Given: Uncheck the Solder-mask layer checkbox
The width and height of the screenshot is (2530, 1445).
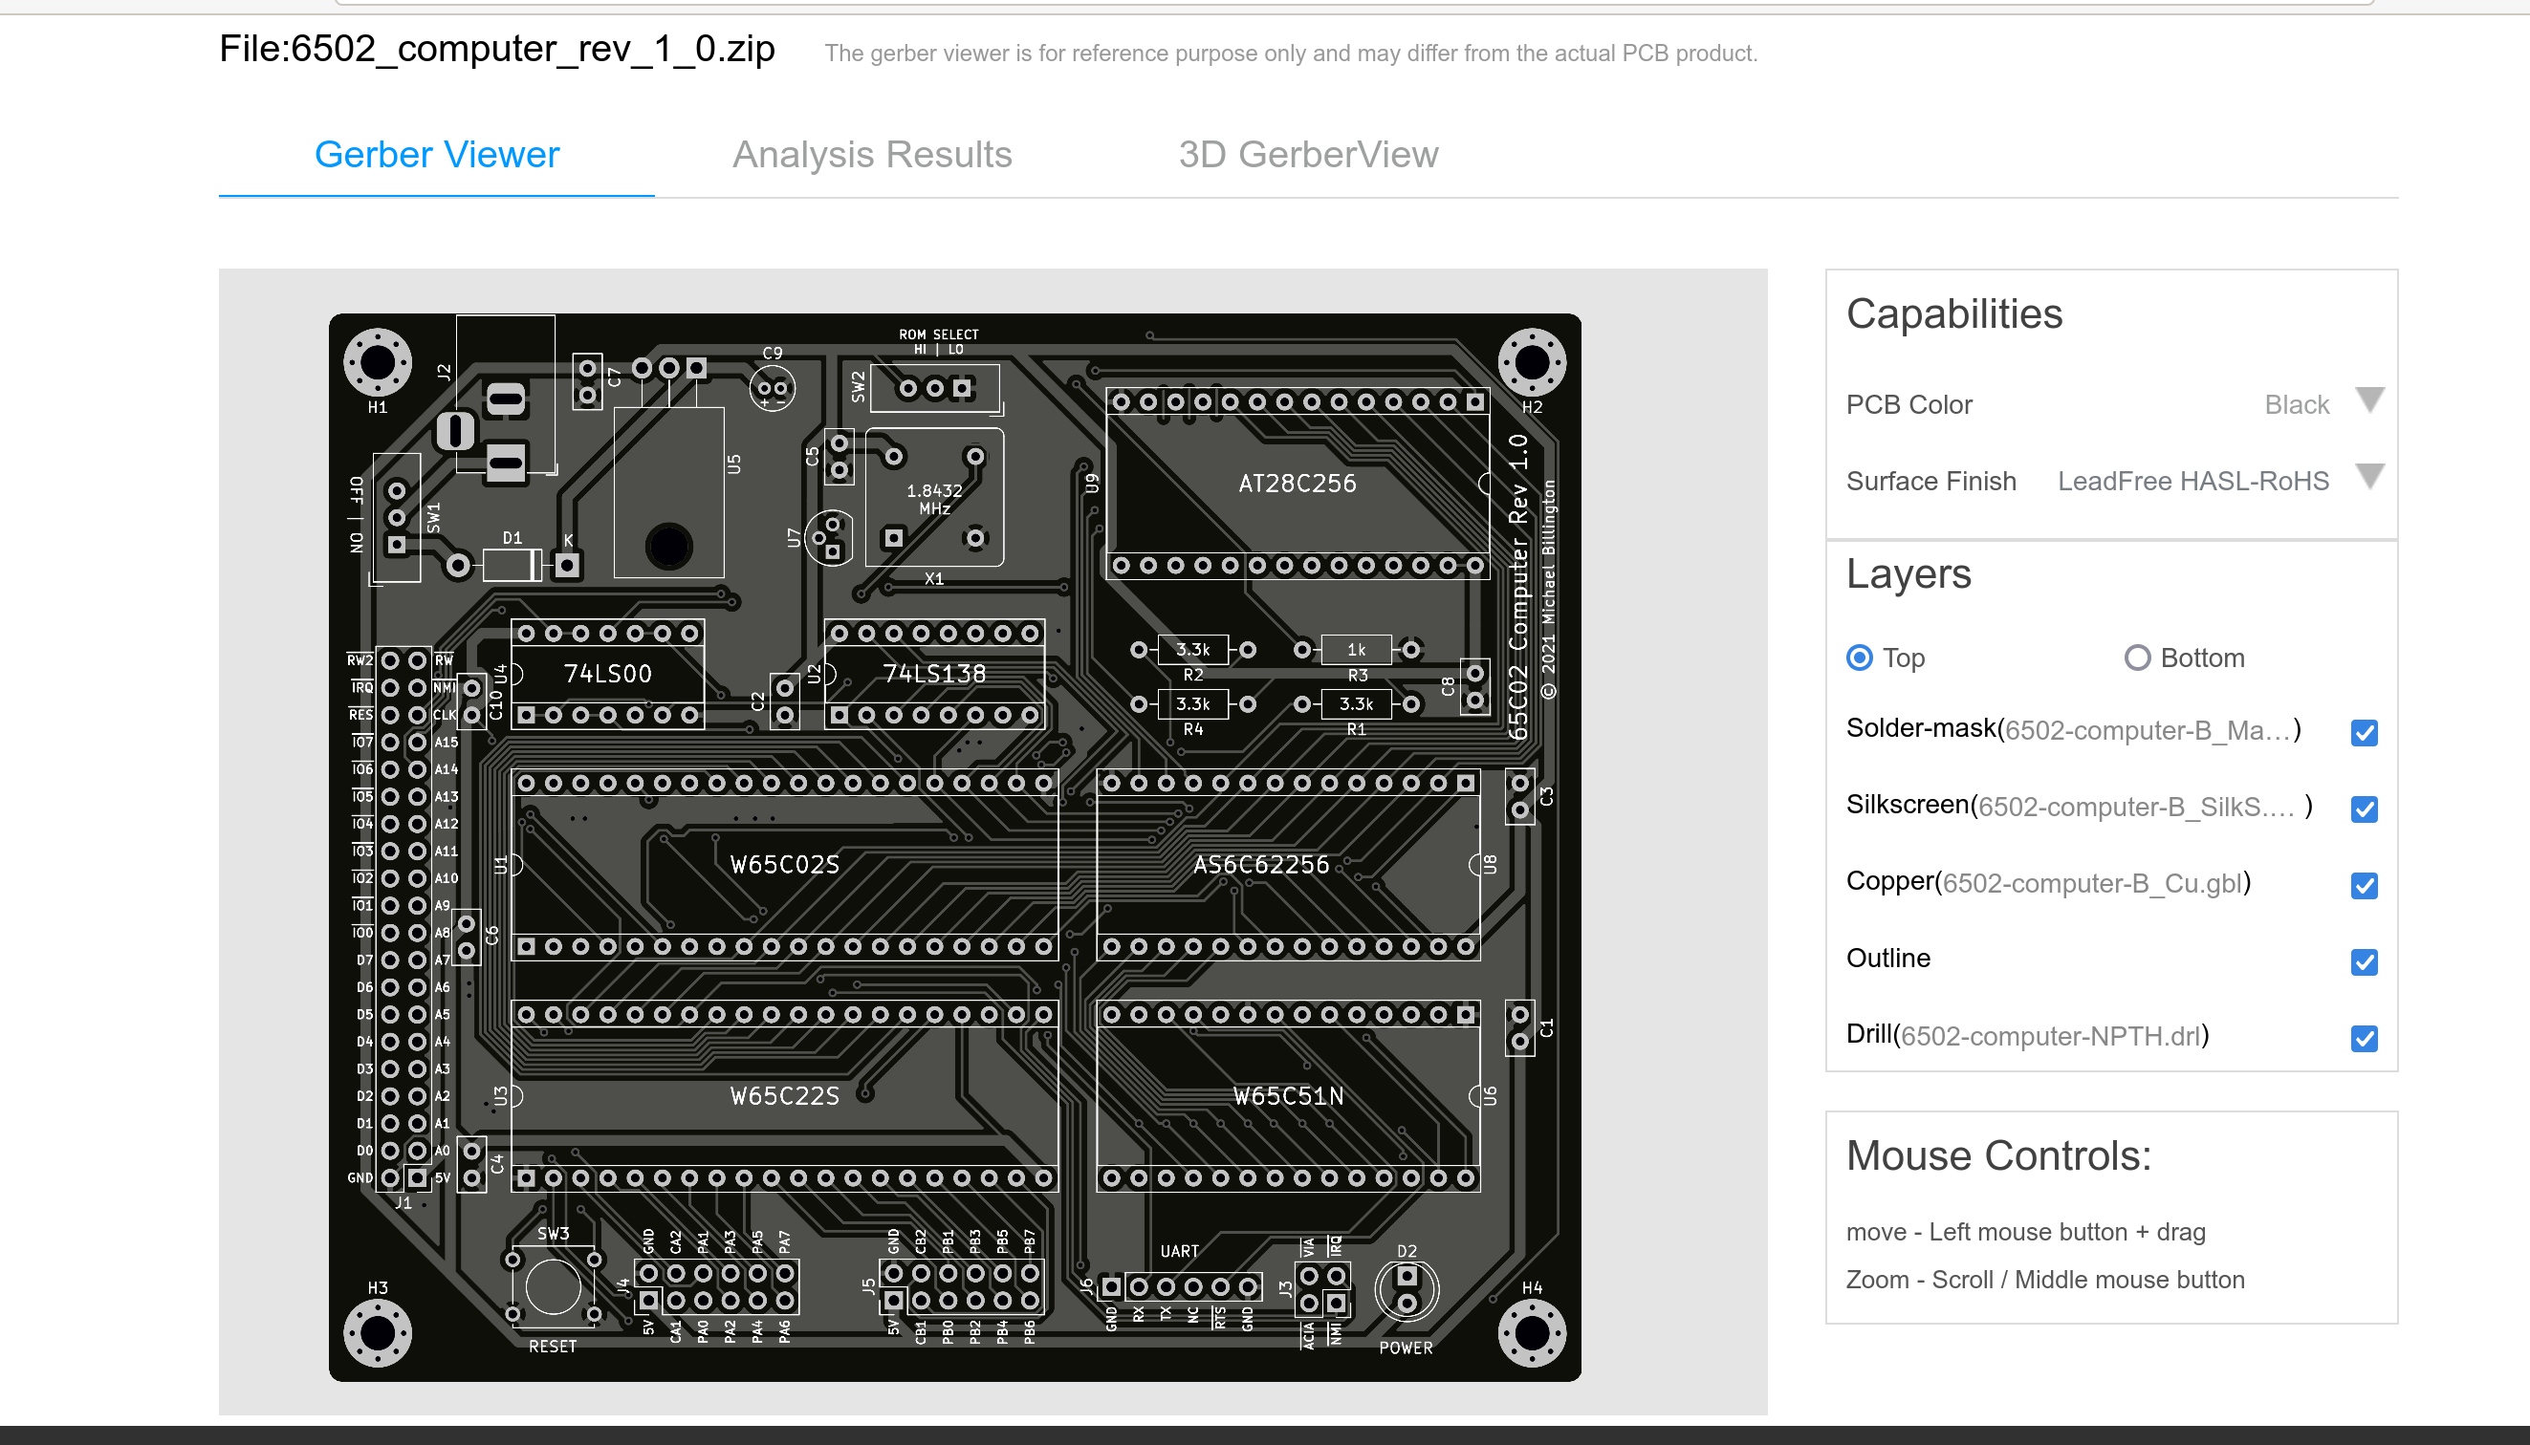Looking at the screenshot, I should pos(2365,732).
